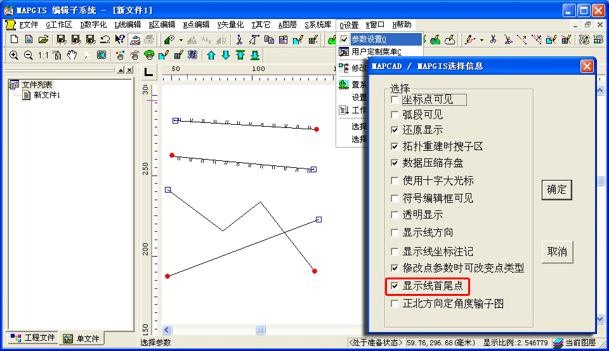This screenshot has height=351, width=609.
Task: Click the L corner ruler icon
Action: (148, 72)
